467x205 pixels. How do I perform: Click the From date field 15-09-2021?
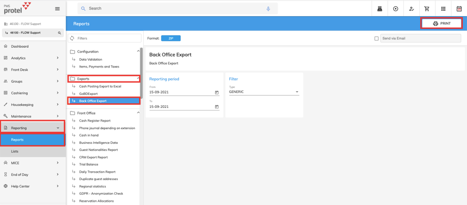point(184,92)
